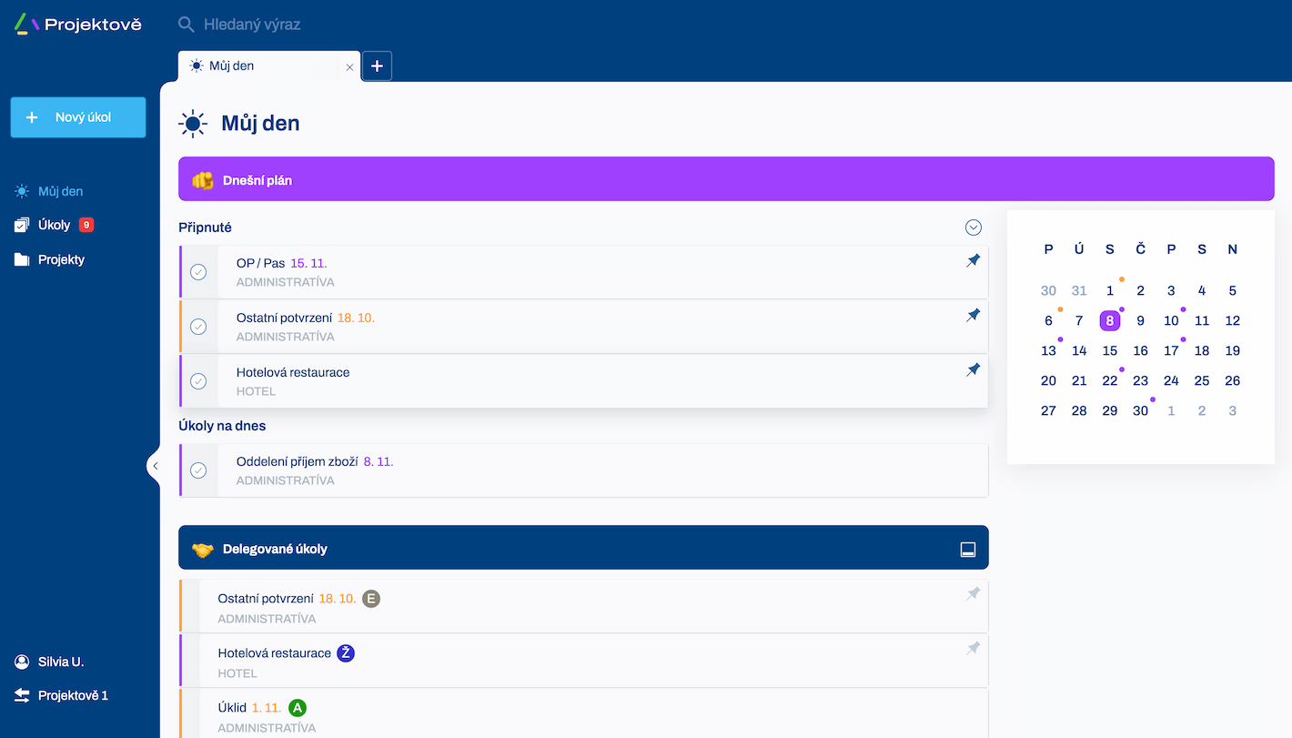This screenshot has width=1292, height=738.
Task: Open Úklid delegated task title
Action: [x=232, y=707]
